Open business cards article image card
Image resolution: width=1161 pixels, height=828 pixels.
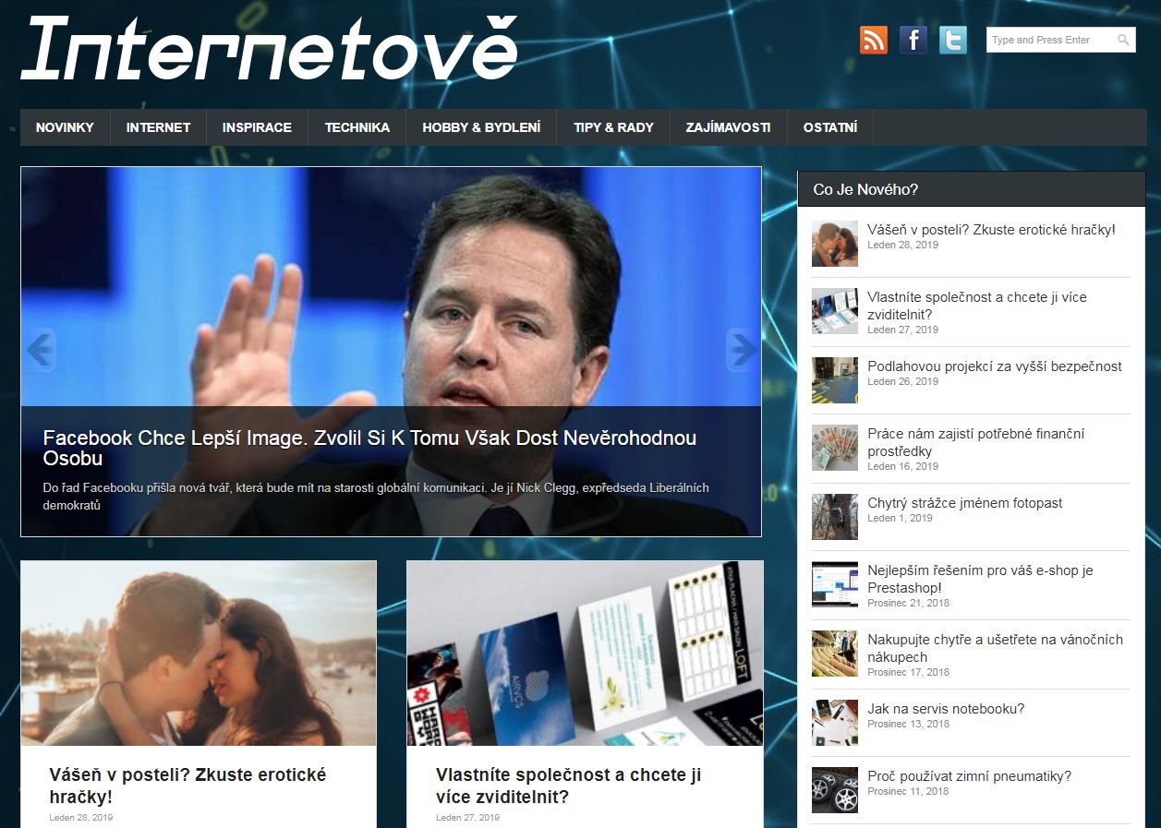coord(585,654)
